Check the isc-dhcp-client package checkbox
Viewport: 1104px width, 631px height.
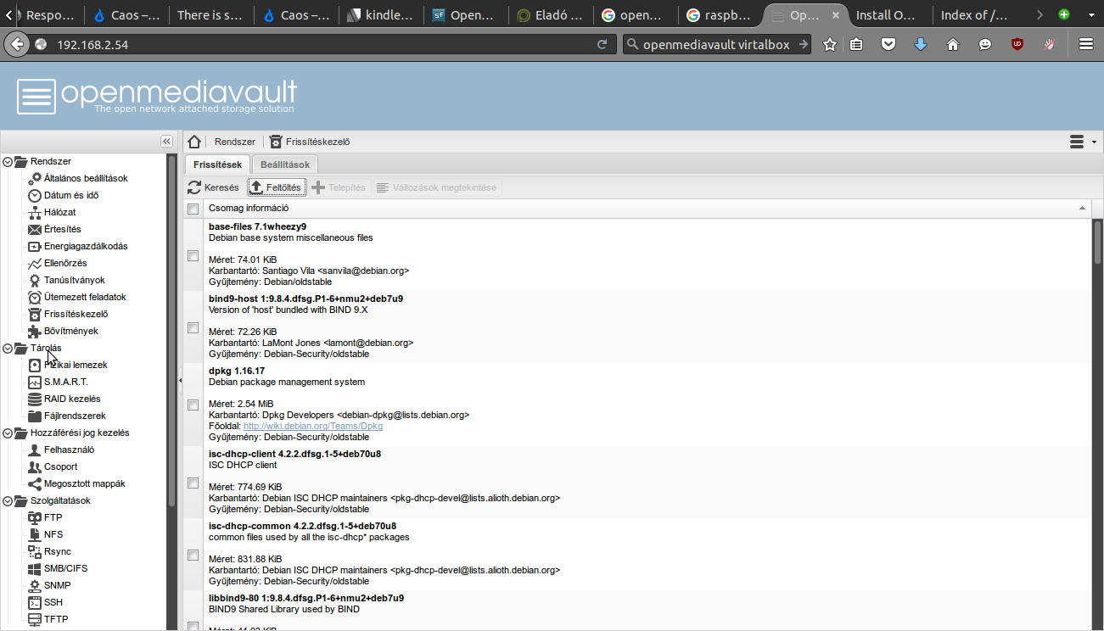point(193,482)
